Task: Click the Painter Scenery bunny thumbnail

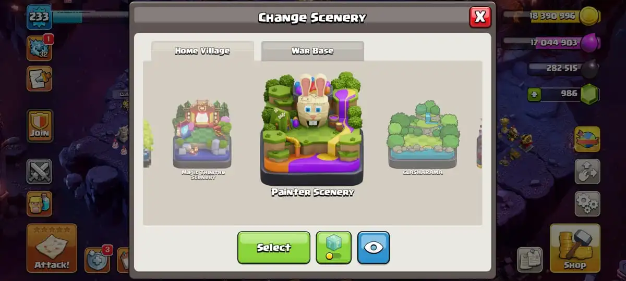Action: click(x=312, y=134)
